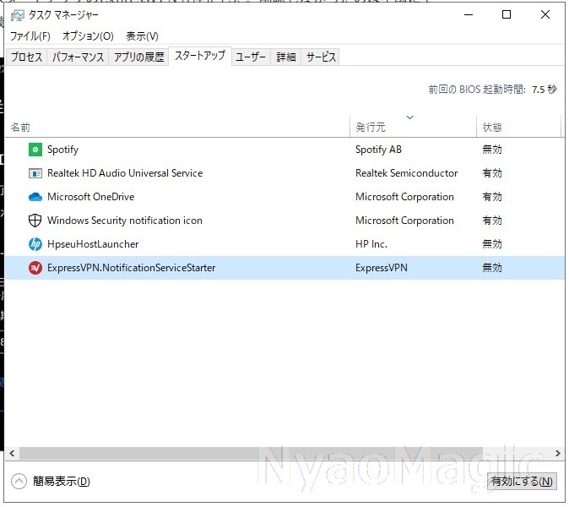Click the Microsoft OneDrive cloud icon
Image resolution: width=569 pixels, height=507 pixels.
click(x=35, y=197)
